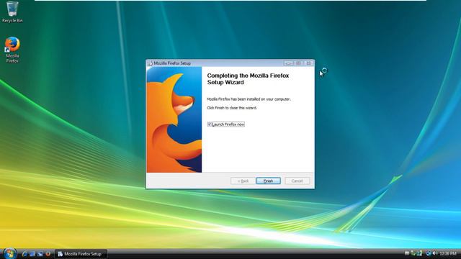Click the Show Desktop Quick Launch icon

32,254
